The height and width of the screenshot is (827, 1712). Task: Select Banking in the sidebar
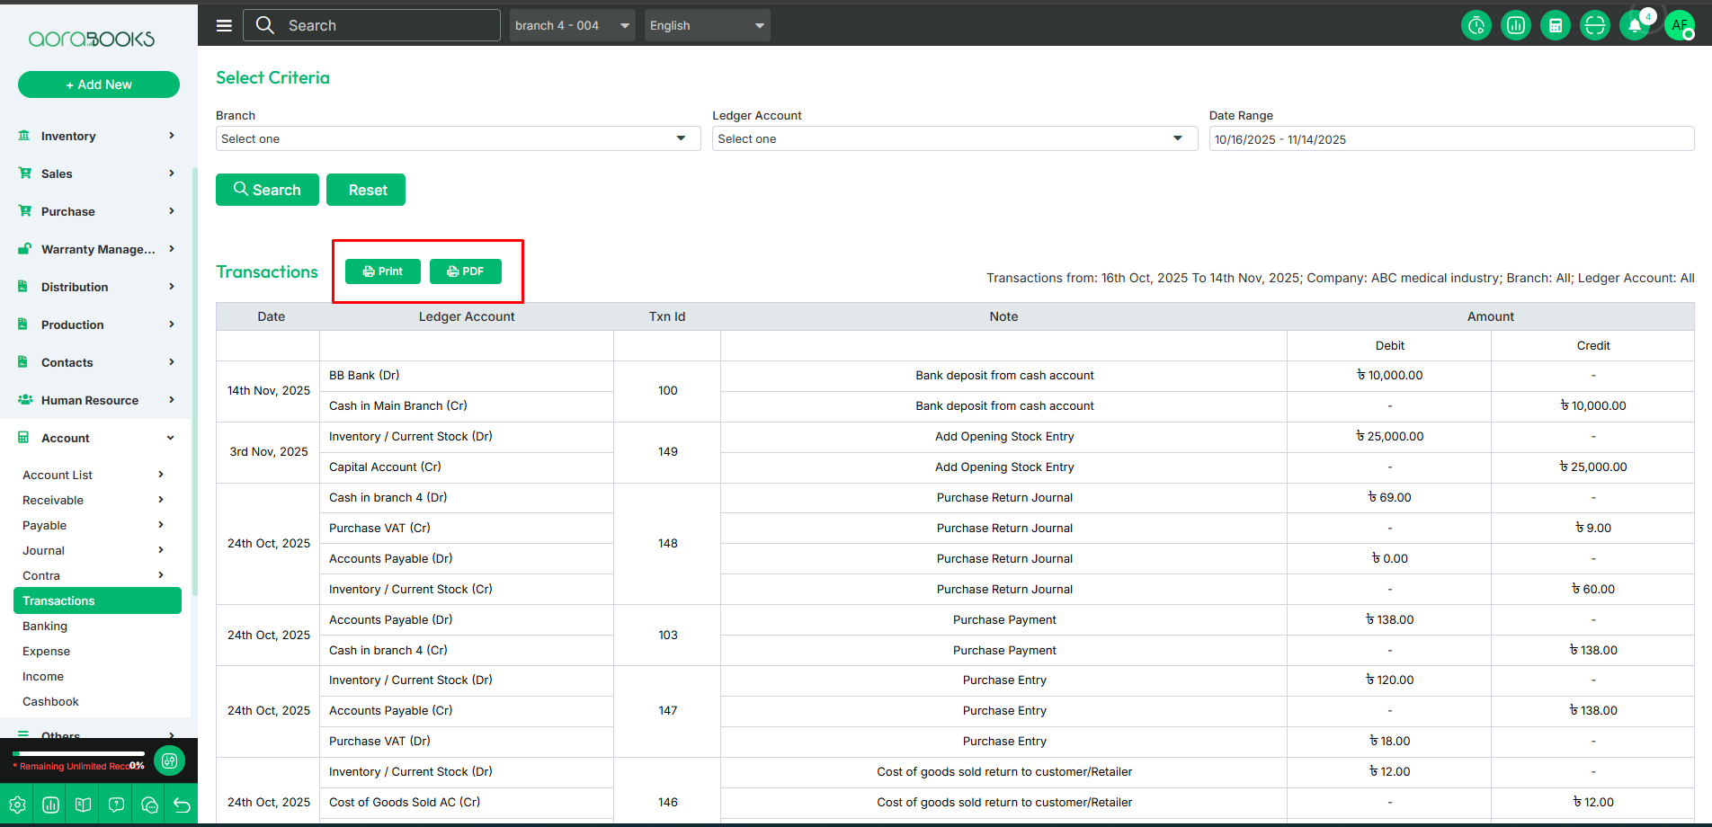click(x=45, y=626)
